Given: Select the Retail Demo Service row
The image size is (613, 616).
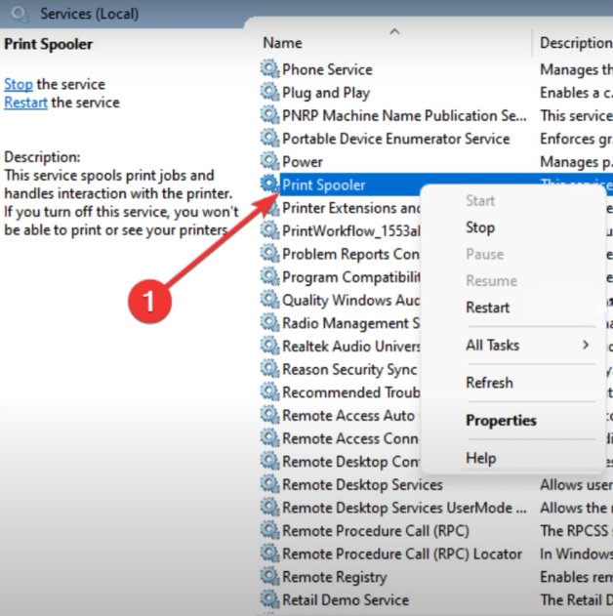Looking at the screenshot, I should point(346,600).
